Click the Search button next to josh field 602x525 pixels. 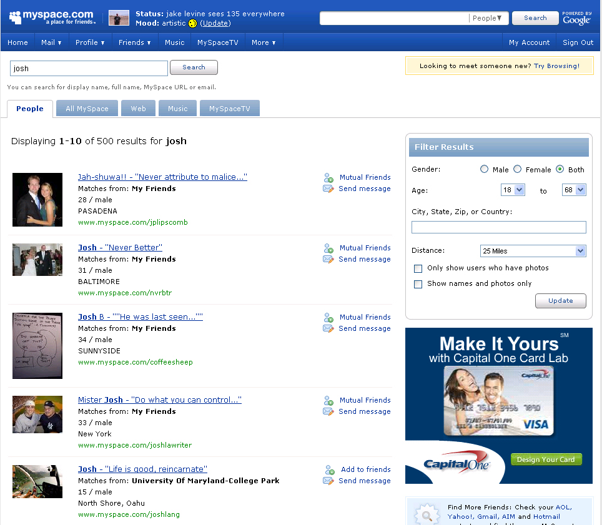pyautogui.click(x=194, y=67)
